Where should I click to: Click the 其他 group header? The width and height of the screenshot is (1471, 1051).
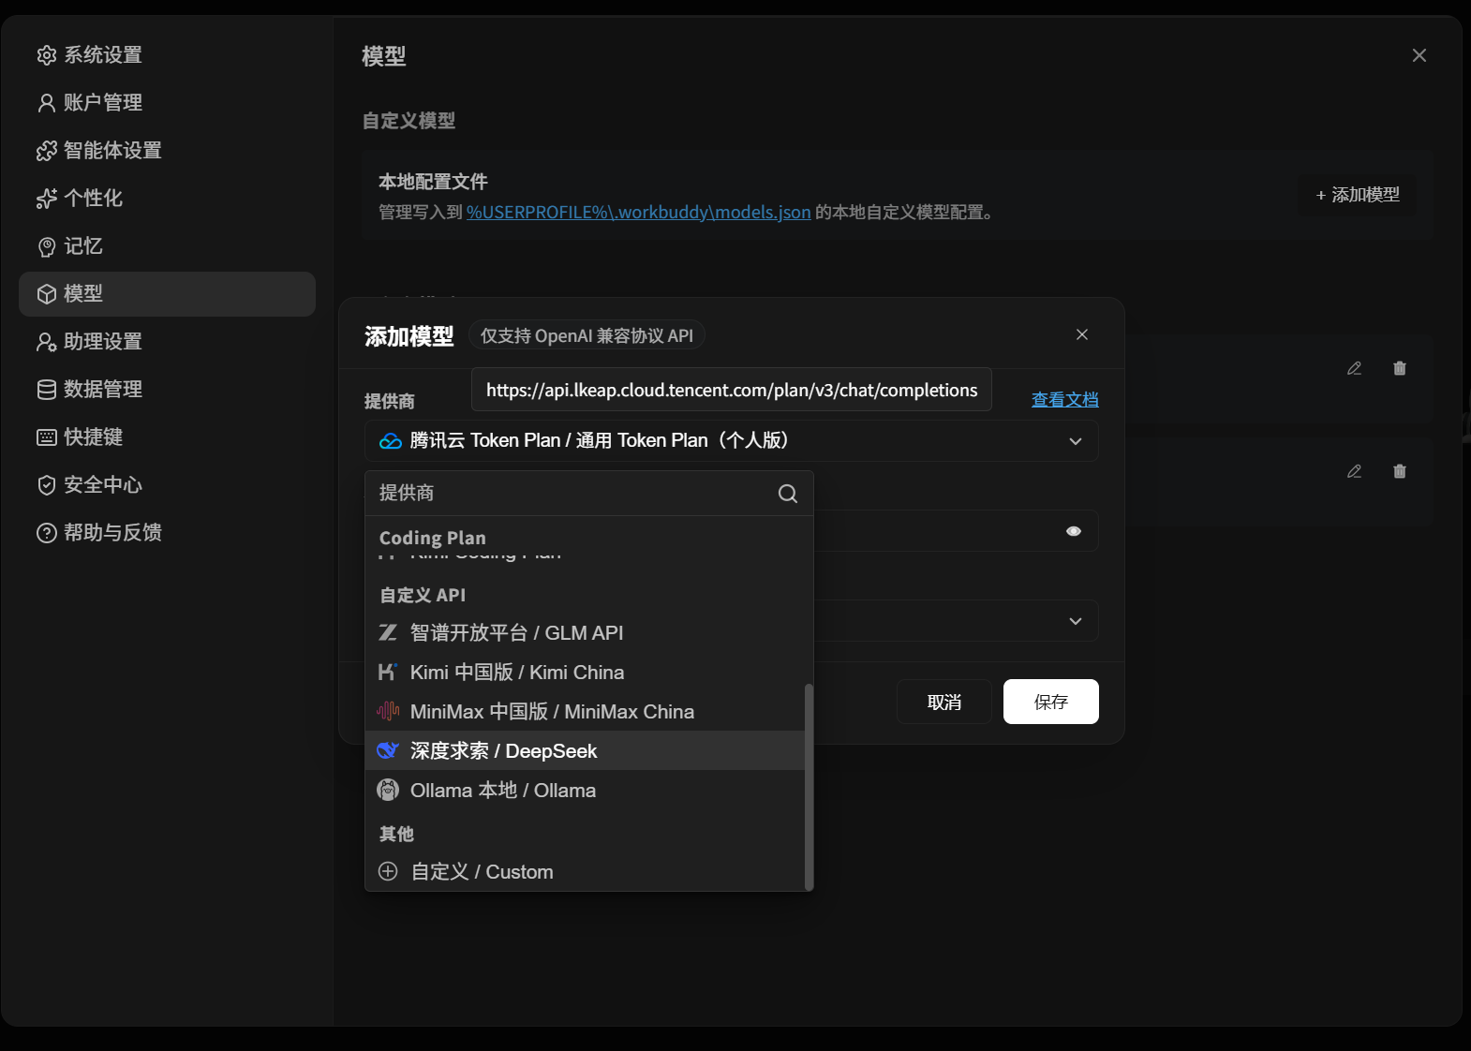point(396,835)
